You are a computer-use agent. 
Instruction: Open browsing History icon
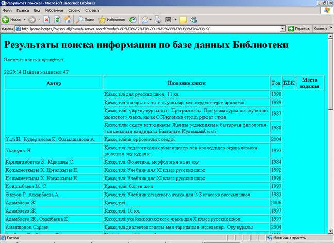pyautogui.click(x=132, y=20)
